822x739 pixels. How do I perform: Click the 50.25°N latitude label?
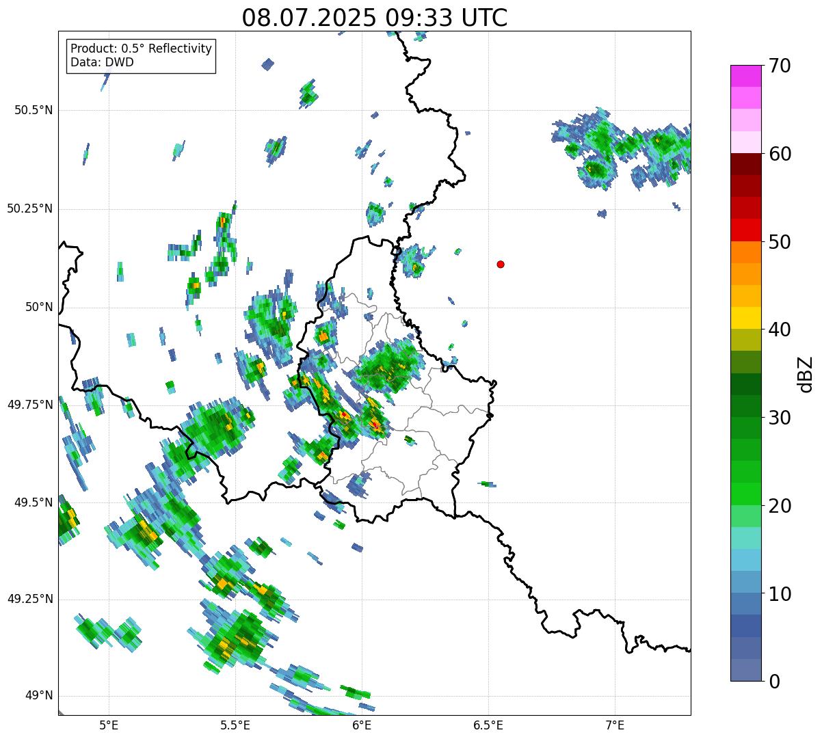pyautogui.click(x=30, y=209)
